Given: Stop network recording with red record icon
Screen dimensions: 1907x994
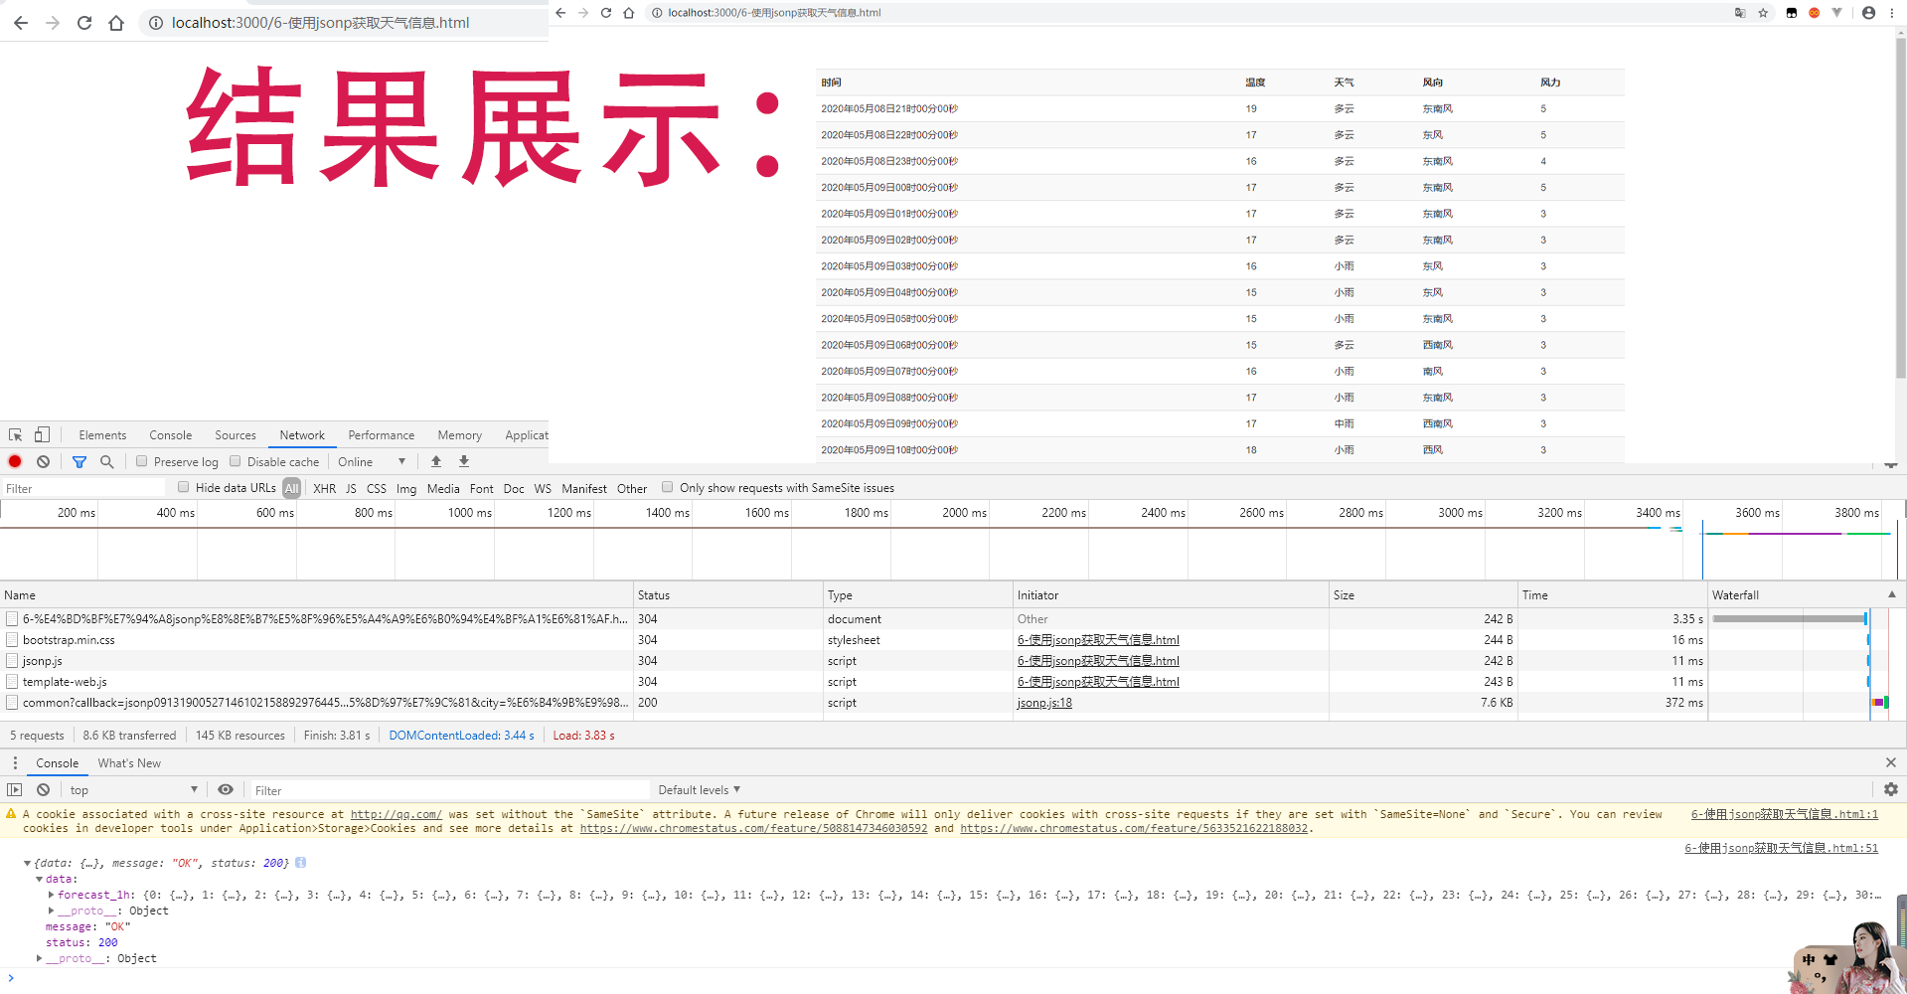Looking at the screenshot, I should pos(14,461).
